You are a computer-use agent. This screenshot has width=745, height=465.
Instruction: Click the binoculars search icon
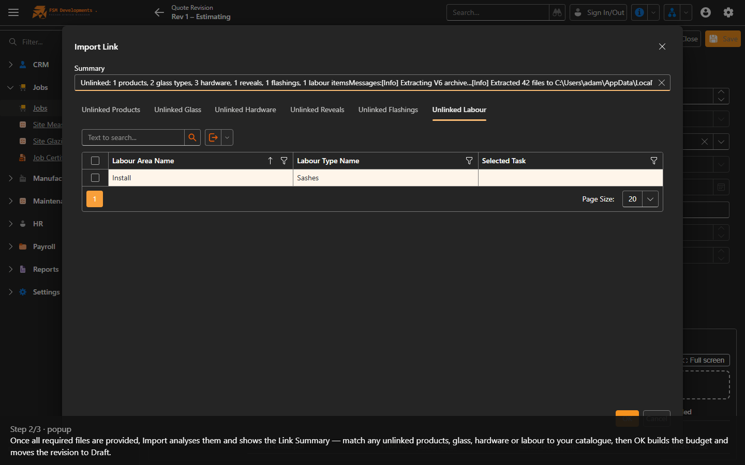click(557, 12)
